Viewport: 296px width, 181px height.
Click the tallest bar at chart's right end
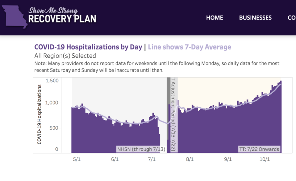click(x=281, y=117)
